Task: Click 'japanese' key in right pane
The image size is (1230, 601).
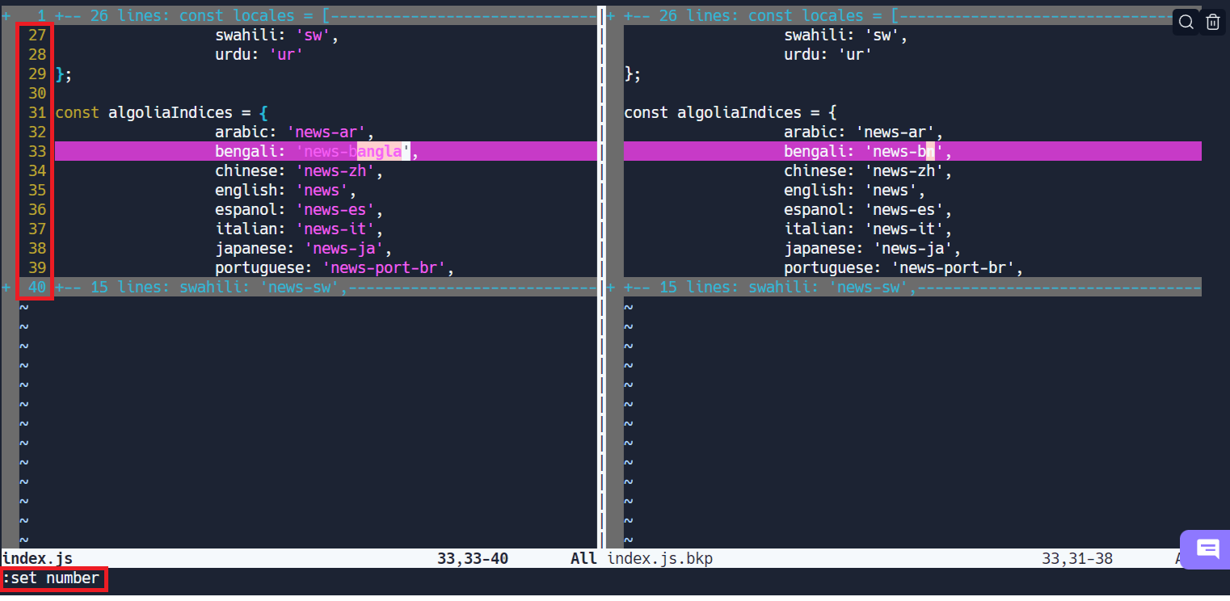Action: 819,248
